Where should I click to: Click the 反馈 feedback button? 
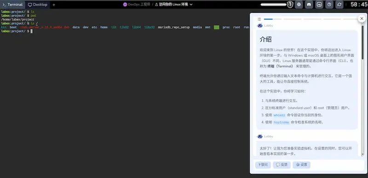tap(282, 165)
